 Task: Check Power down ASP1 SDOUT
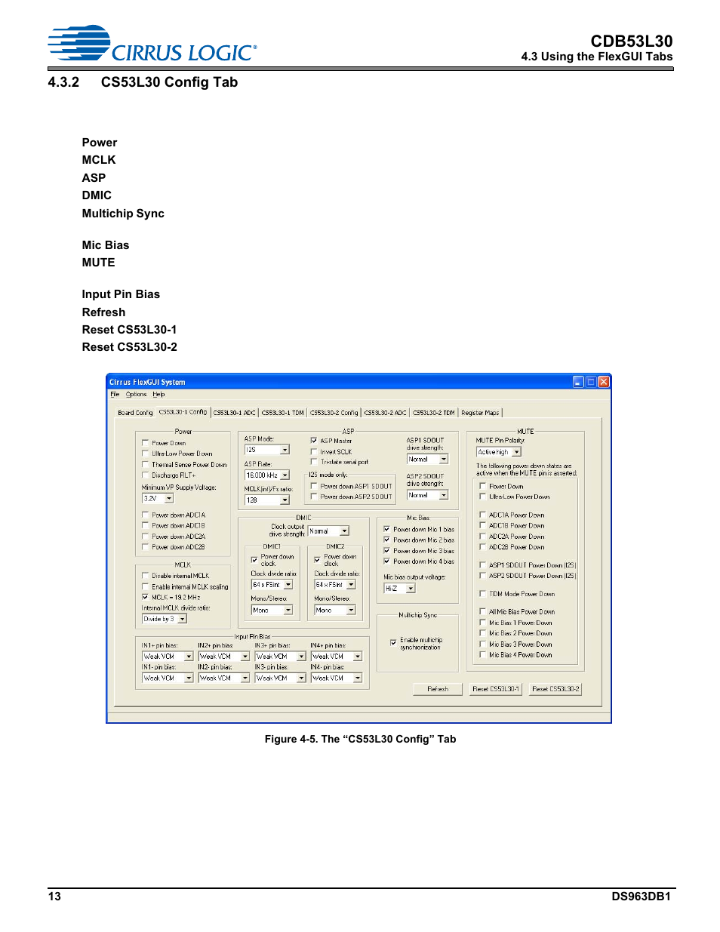pyautogui.click(x=314, y=486)
